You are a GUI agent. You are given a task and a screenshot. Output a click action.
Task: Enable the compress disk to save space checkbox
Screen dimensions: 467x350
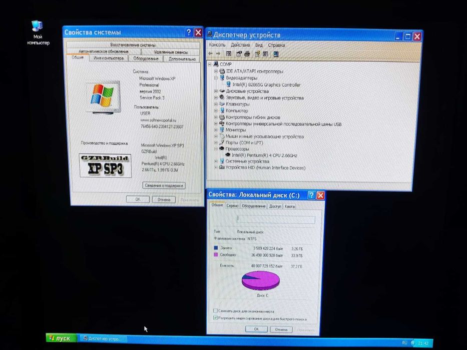(215, 310)
